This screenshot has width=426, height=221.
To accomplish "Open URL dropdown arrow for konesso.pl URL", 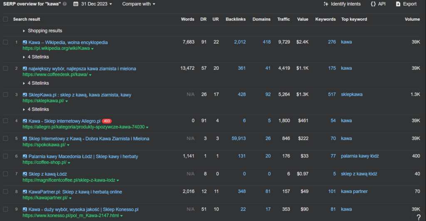I will pyautogui.click(x=121, y=216).
